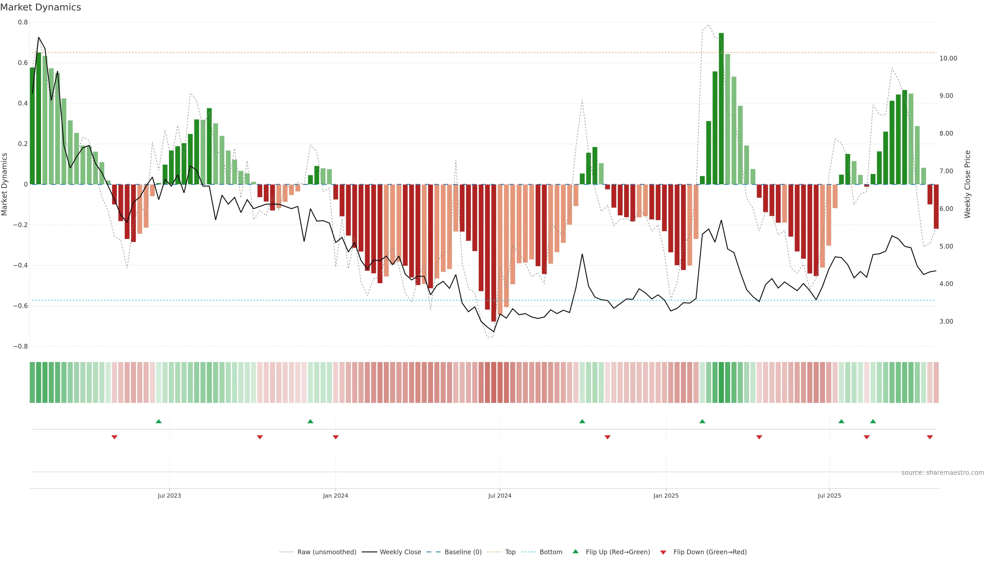997x561 pixels.
Task: Click the Jan 2025 x-axis label
Action: (666, 496)
